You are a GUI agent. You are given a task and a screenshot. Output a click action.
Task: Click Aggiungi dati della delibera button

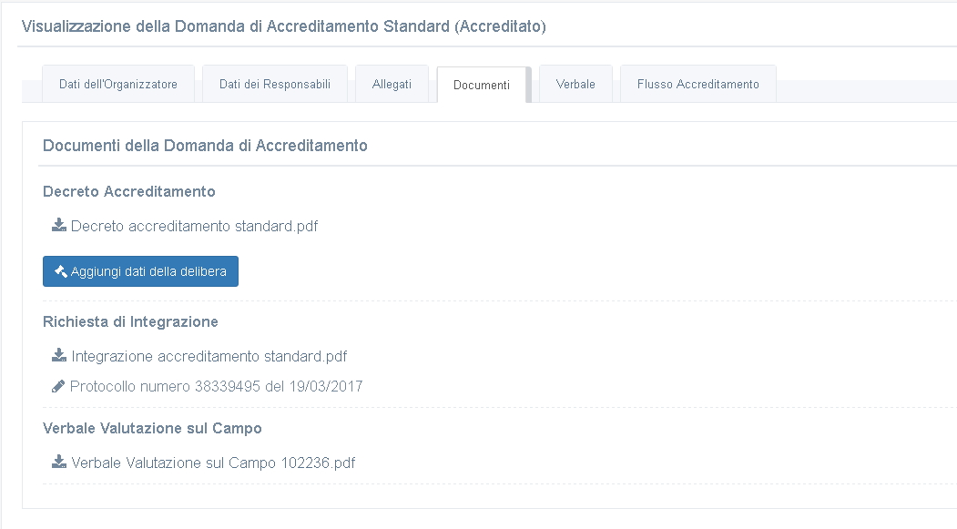140,271
